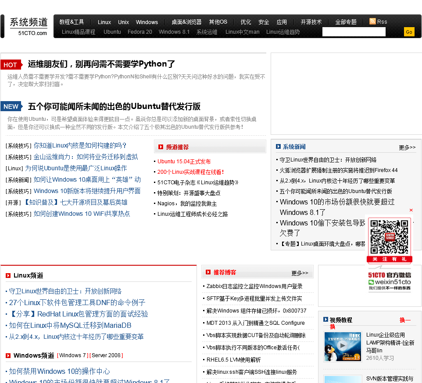Click the red icon beside 频道推荐
Image resolution: width=422 pixels, height=383 pixels.
pyautogui.click(x=161, y=147)
